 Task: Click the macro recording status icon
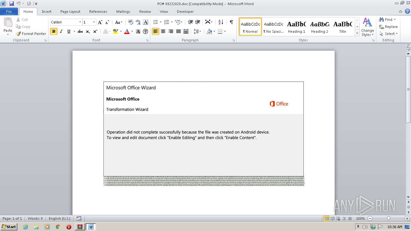[x=79, y=218]
